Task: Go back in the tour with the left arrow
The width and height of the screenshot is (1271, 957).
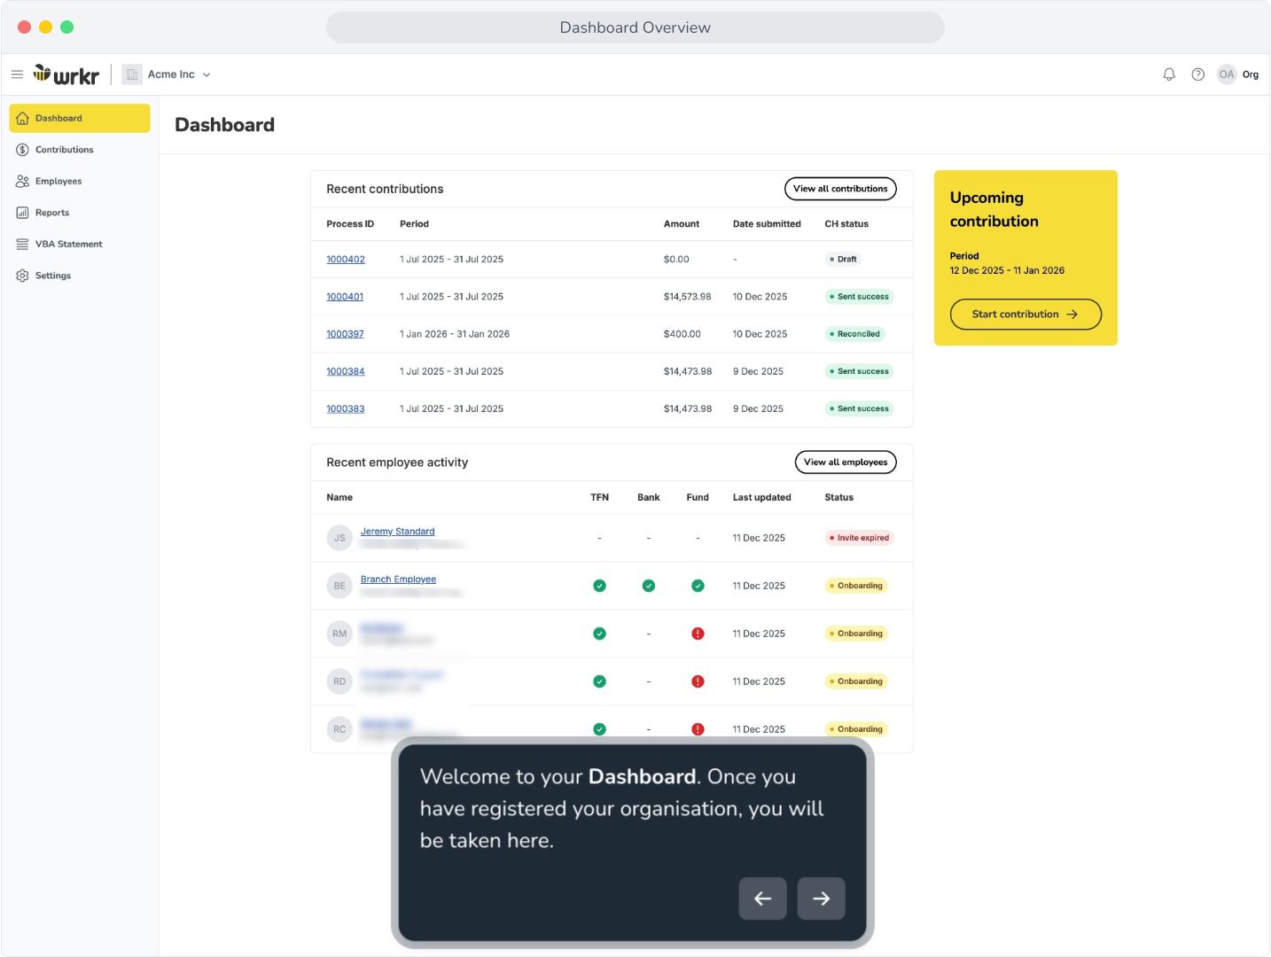Action: [x=762, y=899]
